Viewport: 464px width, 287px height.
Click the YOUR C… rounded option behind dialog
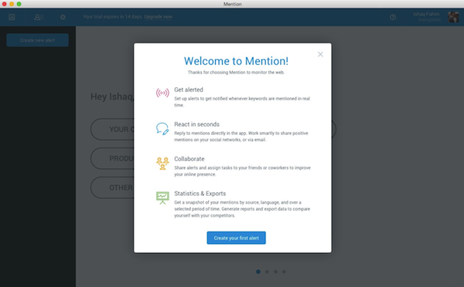click(112, 130)
